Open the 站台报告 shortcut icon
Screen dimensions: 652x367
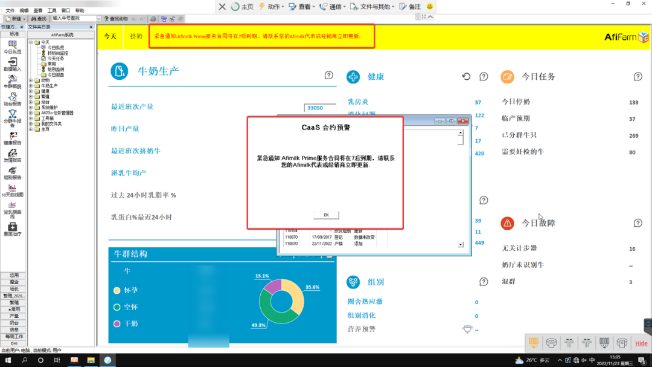click(13, 99)
